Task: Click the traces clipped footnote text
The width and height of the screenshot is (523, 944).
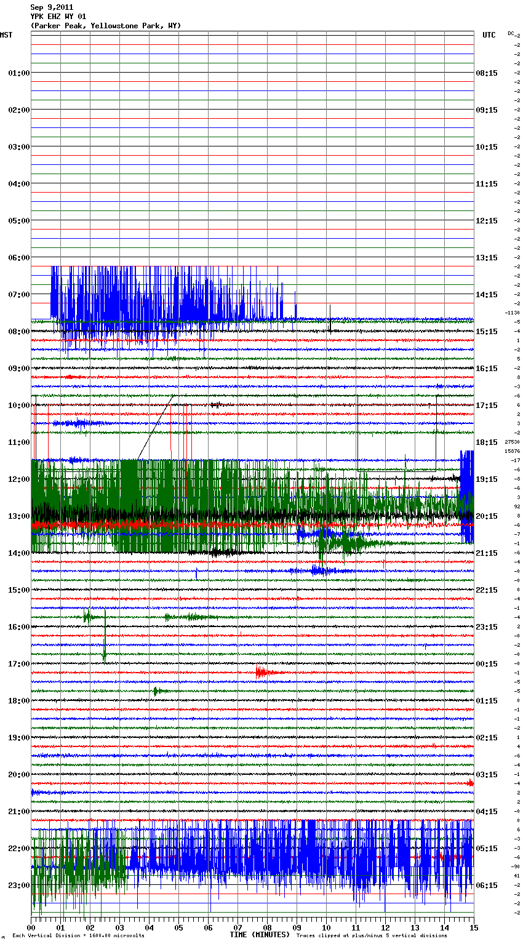Action: click(372, 936)
